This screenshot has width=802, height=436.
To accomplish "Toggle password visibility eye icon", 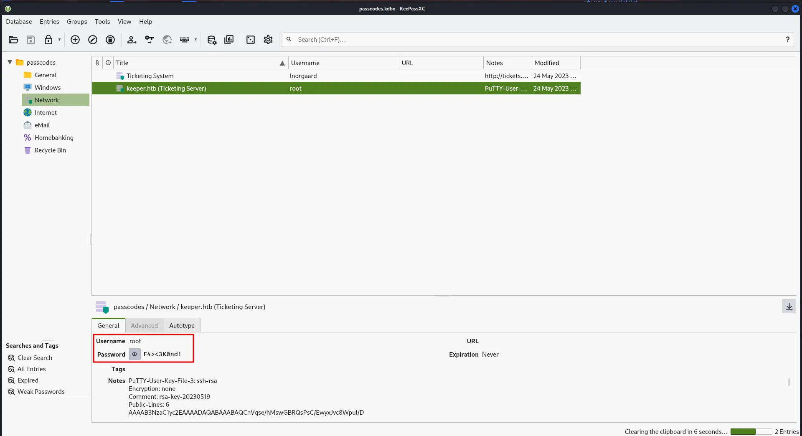I will [135, 354].
